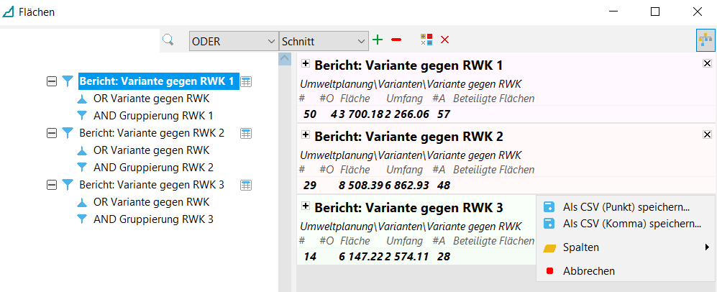Close the RWK 1 report panel
This screenshot has width=717, height=292.
coord(706,64)
